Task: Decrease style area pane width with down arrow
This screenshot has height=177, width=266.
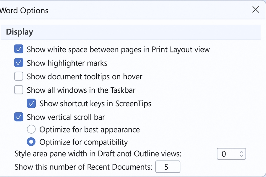Action: 241,156
